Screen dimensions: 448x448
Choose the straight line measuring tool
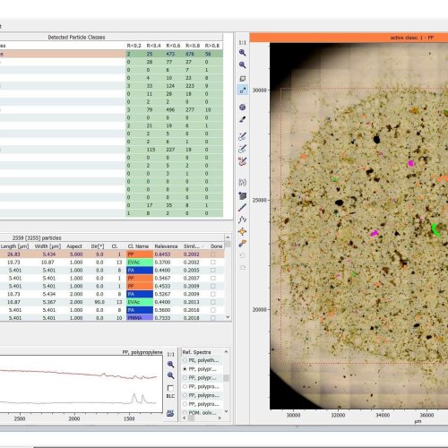(x=243, y=207)
